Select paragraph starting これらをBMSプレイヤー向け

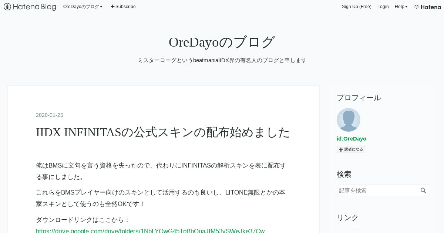160,198
